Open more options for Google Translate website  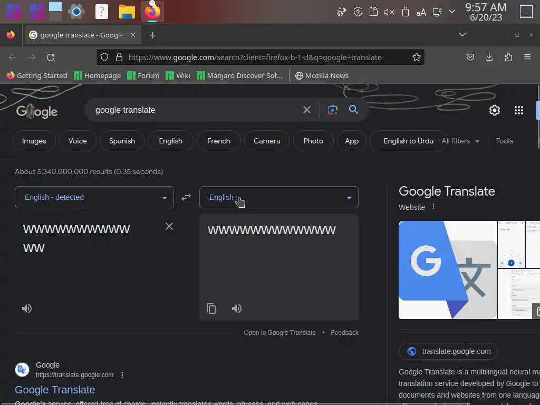tap(433, 207)
